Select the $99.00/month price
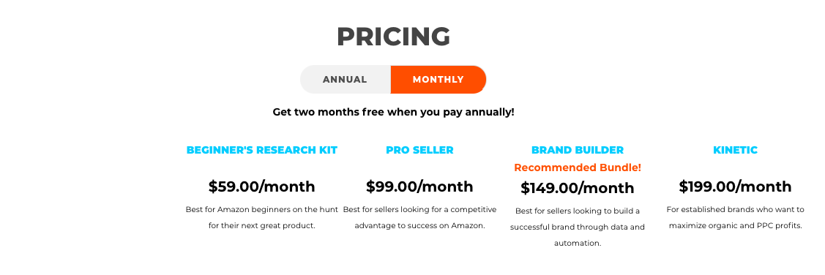The width and height of the screenshot is (825, 275). click(419, 187)
